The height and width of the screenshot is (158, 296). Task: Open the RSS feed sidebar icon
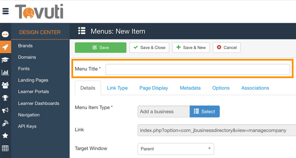(x=5, y=123)
